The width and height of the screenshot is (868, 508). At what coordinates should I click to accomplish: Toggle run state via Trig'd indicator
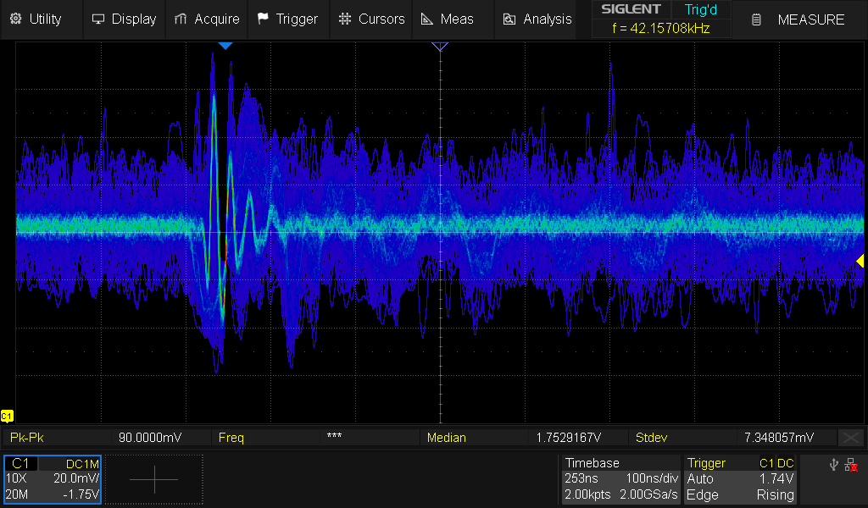700,10
